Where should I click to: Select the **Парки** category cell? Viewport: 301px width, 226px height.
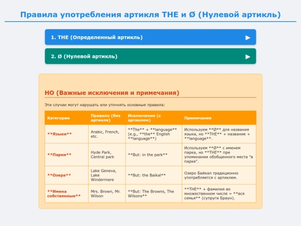coord(66,155)
